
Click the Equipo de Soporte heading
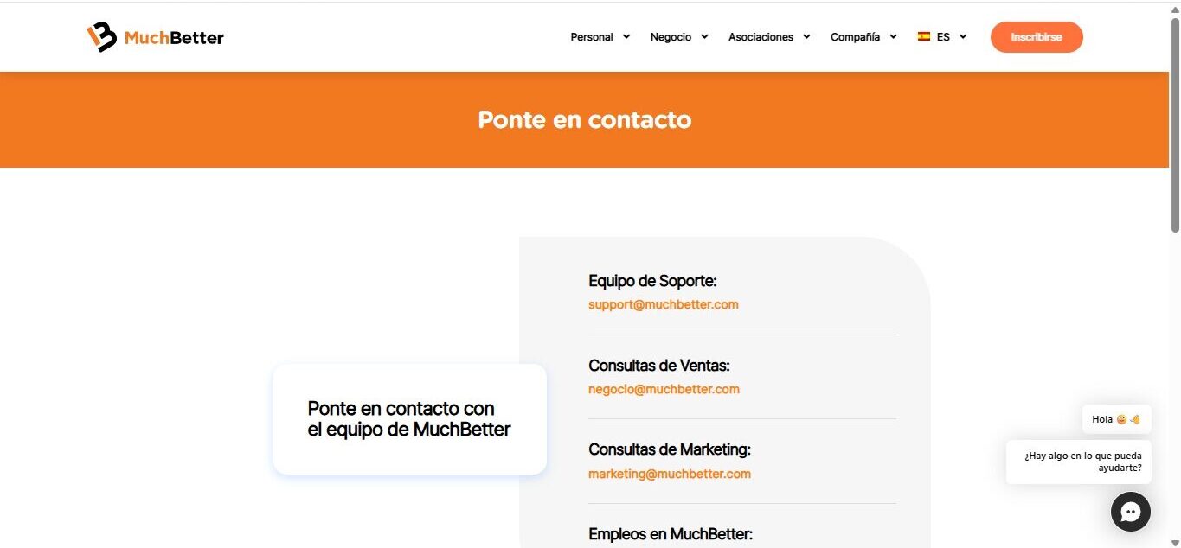coord(652,281)
